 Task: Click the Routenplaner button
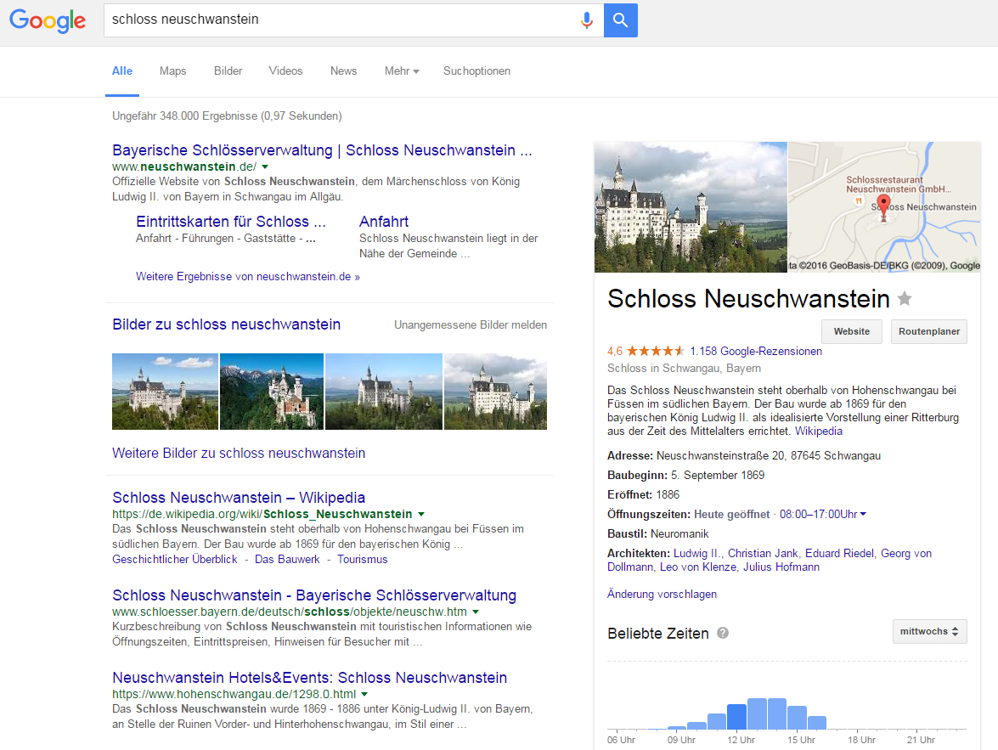tap(929, 332)
